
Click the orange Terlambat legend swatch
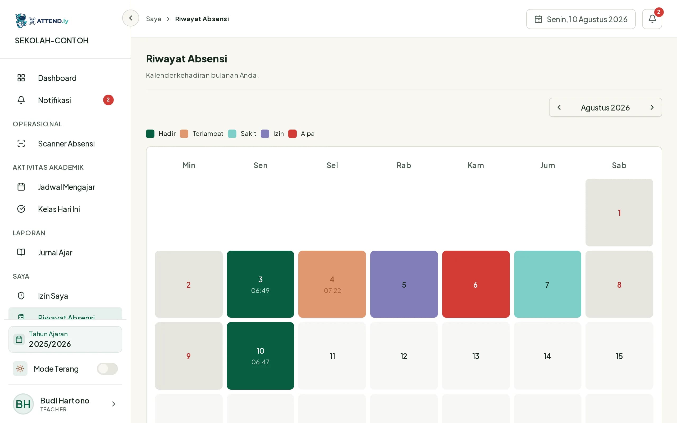coord(184,134)
